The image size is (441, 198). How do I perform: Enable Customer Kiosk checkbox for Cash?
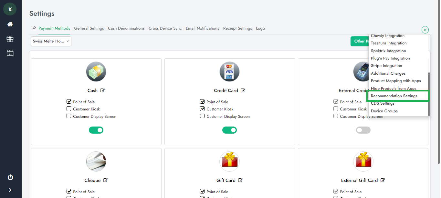pos(69,109)
